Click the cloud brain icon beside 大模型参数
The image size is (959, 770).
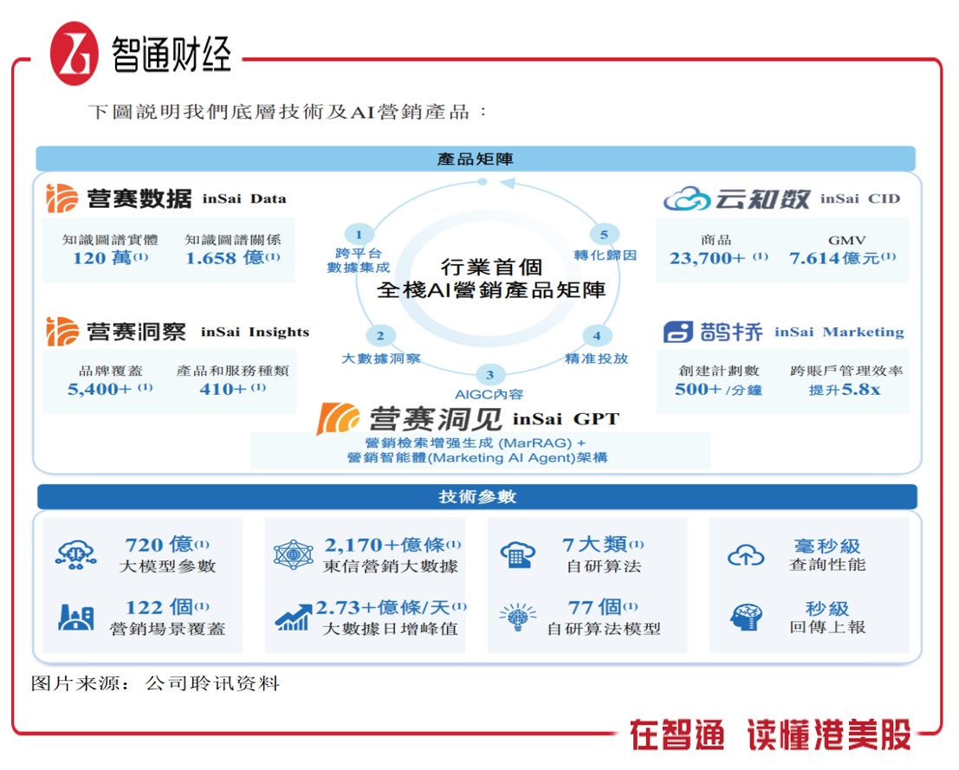(x=76, y=555)
